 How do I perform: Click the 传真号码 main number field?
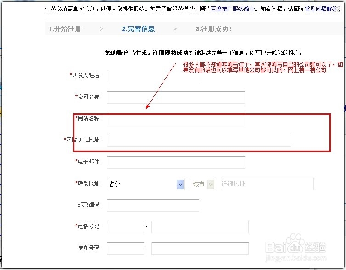(200, 248)
